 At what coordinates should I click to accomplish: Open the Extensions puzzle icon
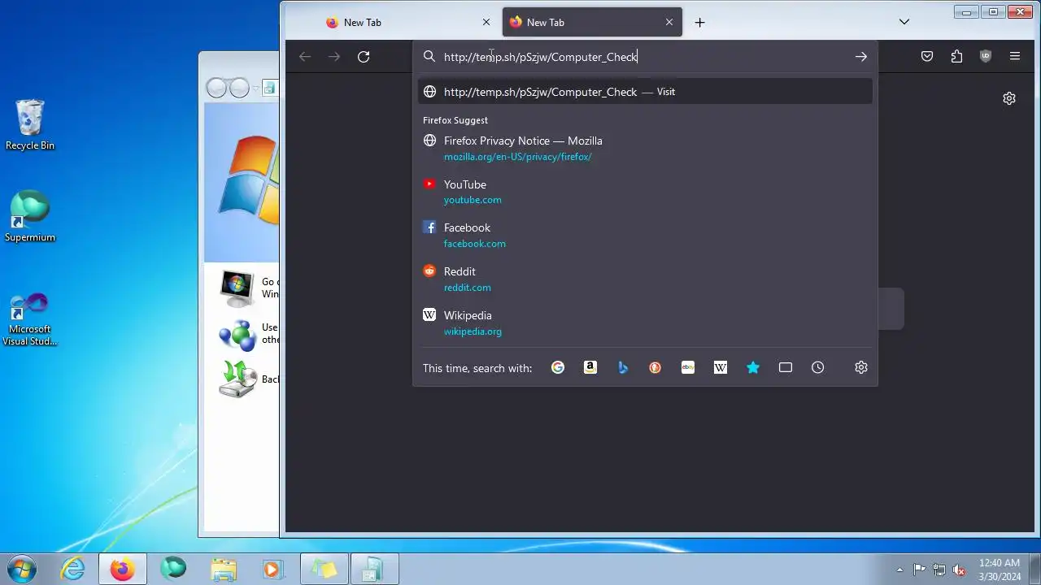click(x=956, y=57)
